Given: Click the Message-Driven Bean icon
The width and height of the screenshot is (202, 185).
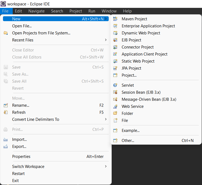Looking at the screenshot, I should tap(115, 99).
